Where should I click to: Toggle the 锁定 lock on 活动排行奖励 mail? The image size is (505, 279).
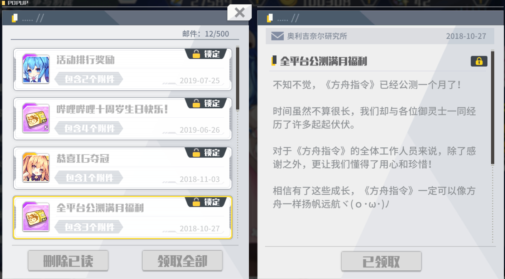click(207, 54)
